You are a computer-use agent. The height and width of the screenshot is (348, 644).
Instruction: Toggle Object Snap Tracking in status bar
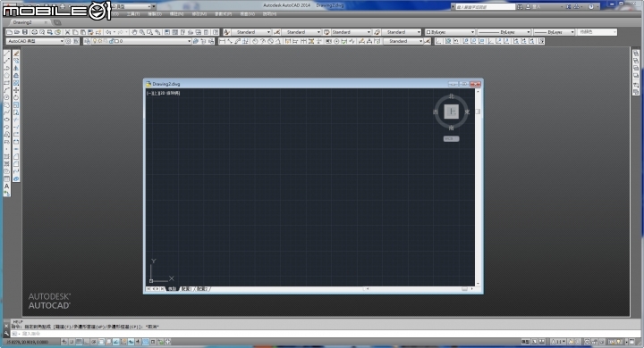point(115,342)
